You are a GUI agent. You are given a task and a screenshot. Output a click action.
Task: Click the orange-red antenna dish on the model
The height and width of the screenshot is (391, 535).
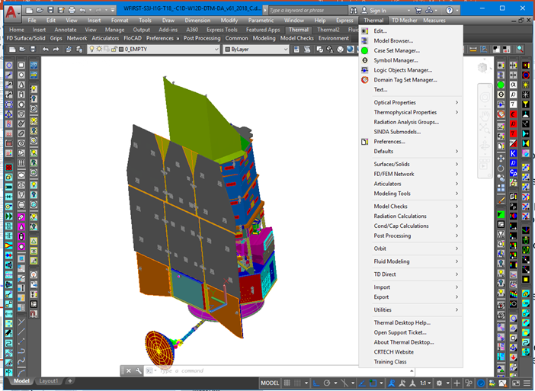[x=160, y=349]
